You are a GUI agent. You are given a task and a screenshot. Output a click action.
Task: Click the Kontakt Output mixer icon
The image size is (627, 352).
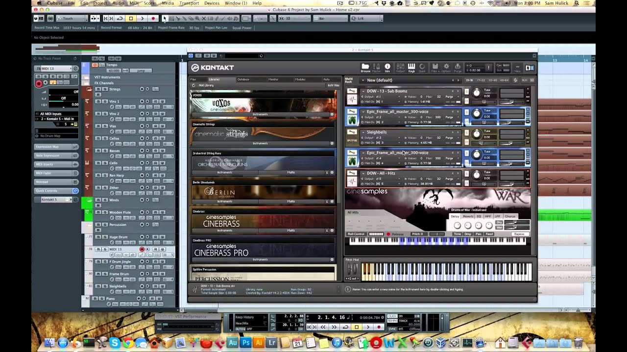tap(400, 67)
